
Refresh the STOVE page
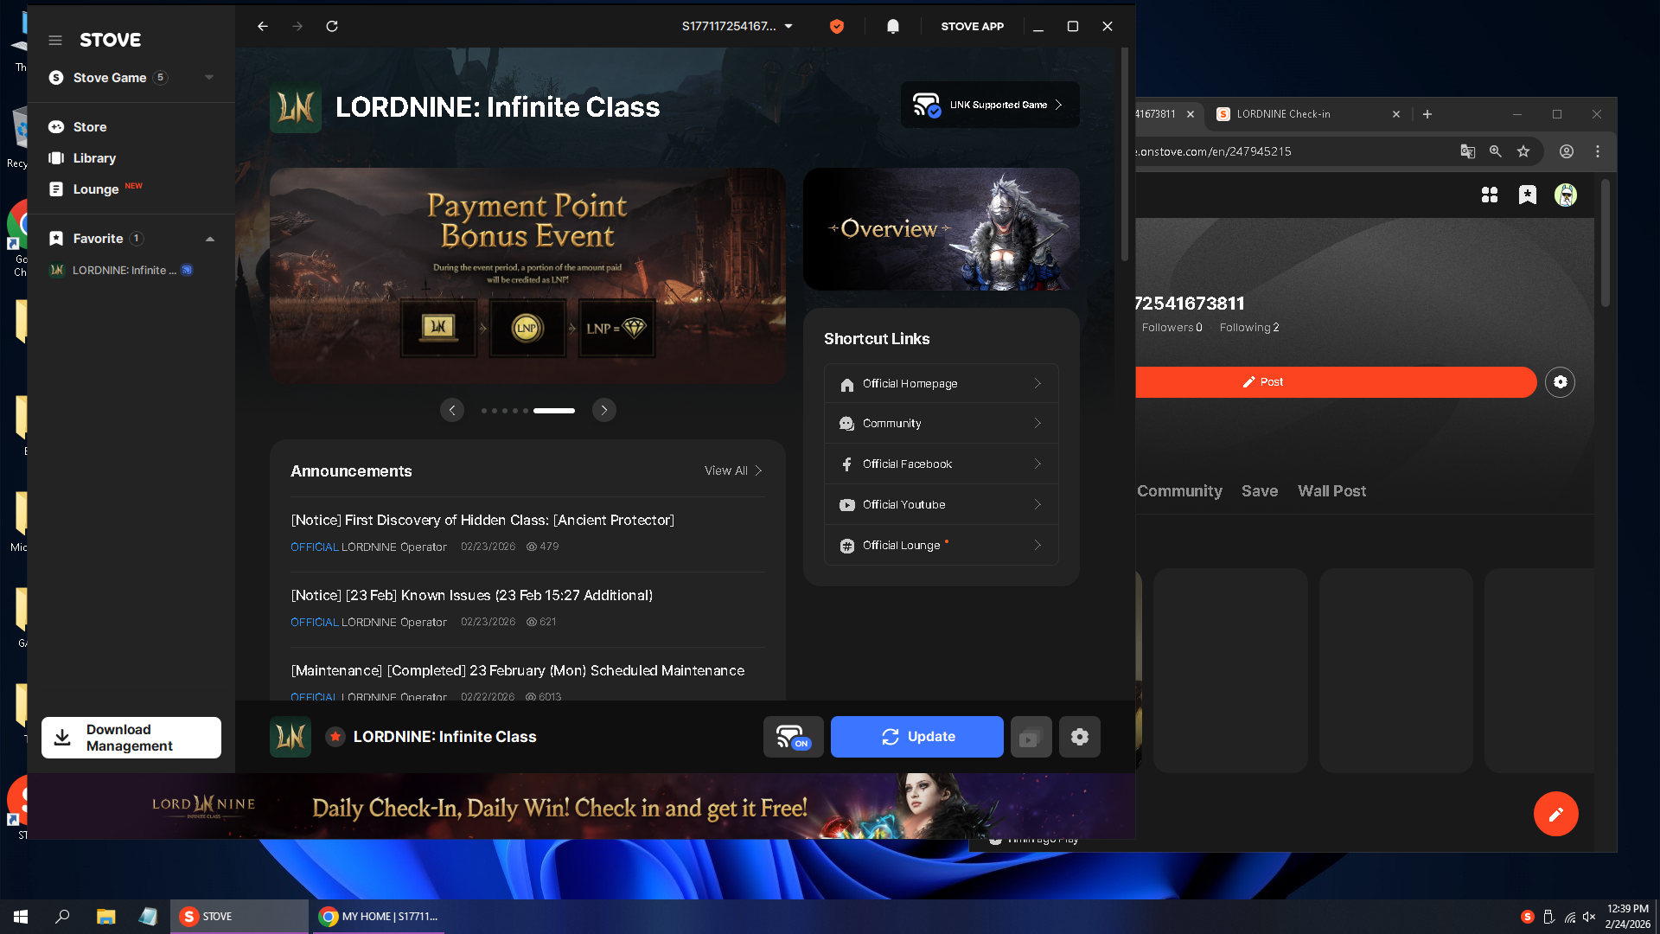332,26
